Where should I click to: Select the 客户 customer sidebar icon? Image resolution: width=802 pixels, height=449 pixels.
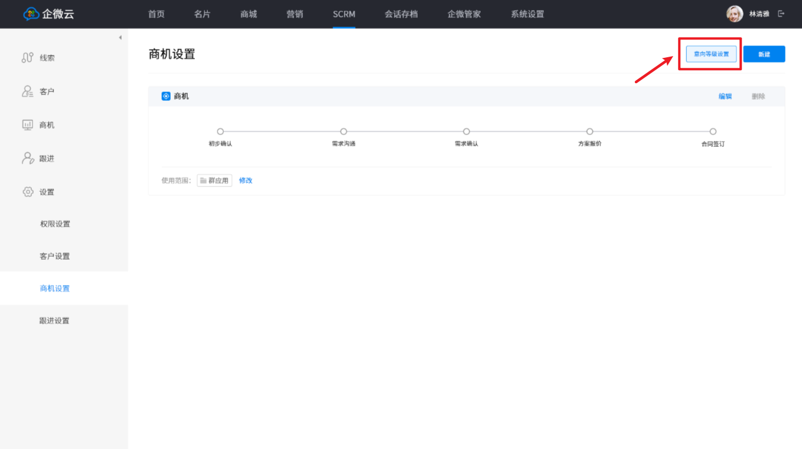(x=27, y=91)
